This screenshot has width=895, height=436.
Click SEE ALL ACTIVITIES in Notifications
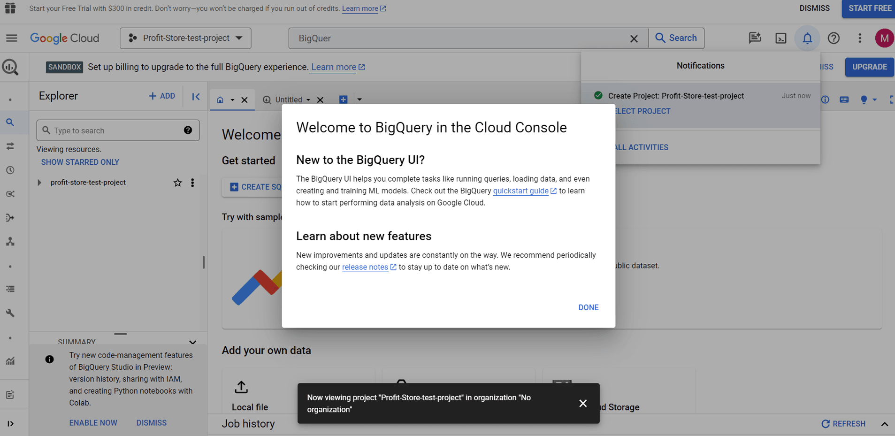tap(641, 147)
